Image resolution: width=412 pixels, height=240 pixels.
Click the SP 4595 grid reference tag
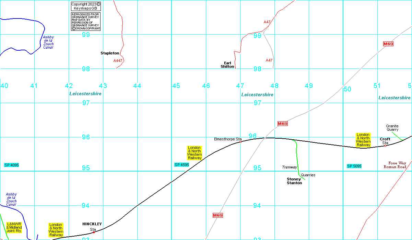[x=181, y=165]
